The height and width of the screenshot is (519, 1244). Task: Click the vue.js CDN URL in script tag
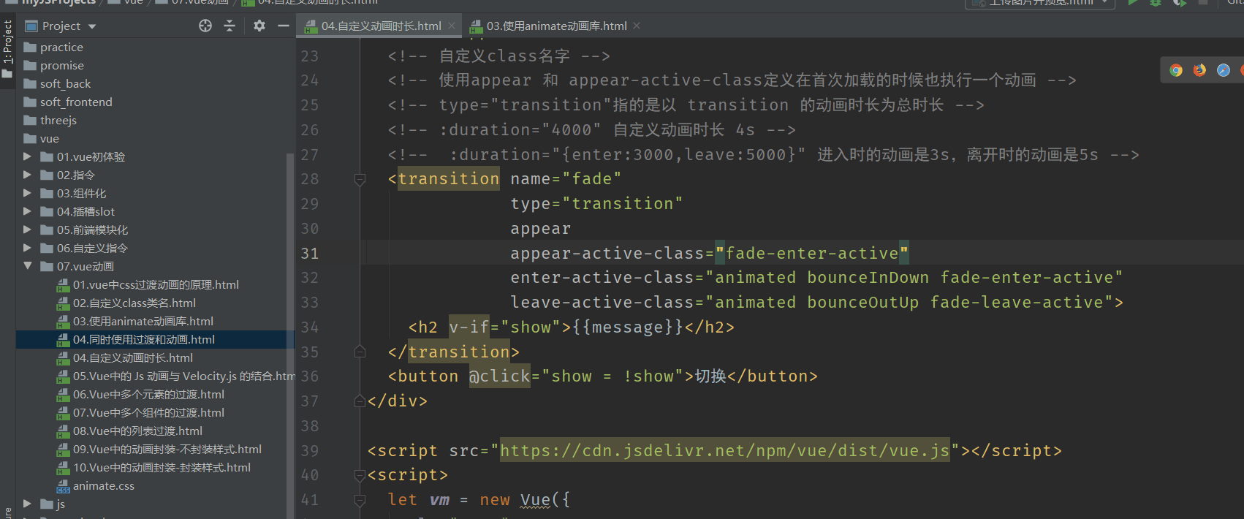(724, 450)
